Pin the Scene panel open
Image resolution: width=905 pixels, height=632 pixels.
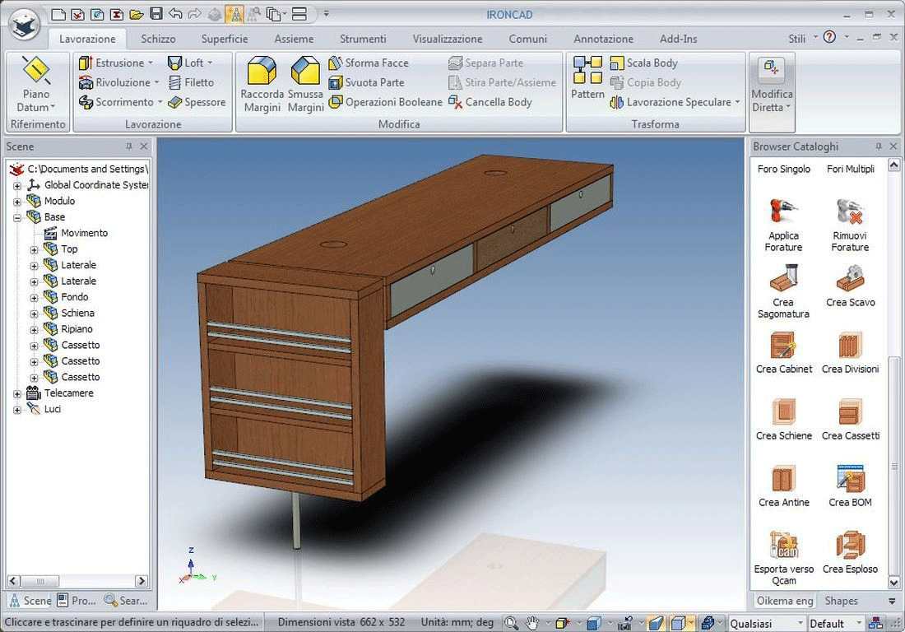128,146
